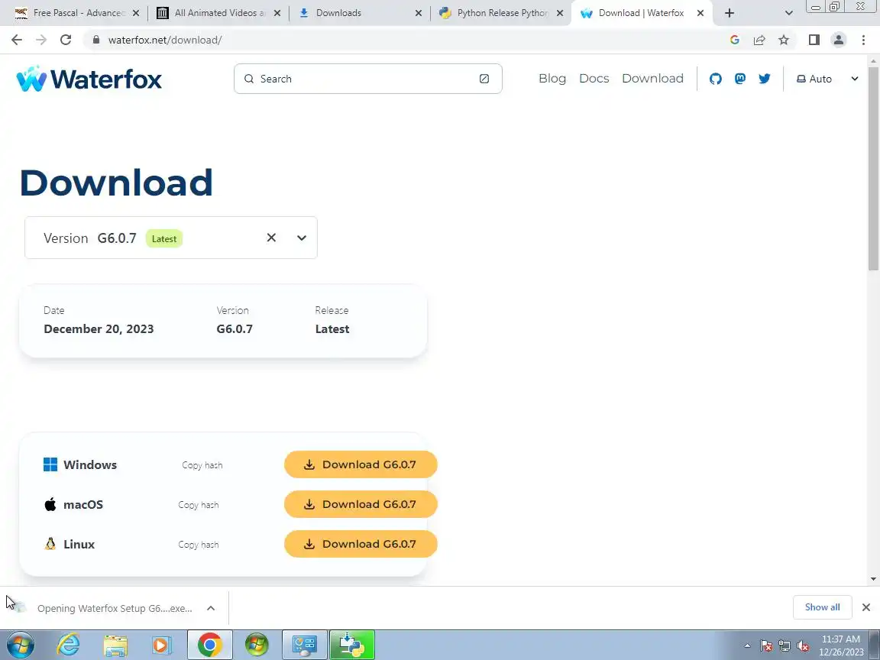Open Waterfox GitHub page icon
This screenshot has height=660, width=880.
tap(715, 79)
